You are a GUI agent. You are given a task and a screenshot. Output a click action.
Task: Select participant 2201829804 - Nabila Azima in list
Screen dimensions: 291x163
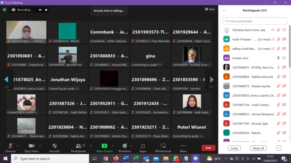[255, 77]
